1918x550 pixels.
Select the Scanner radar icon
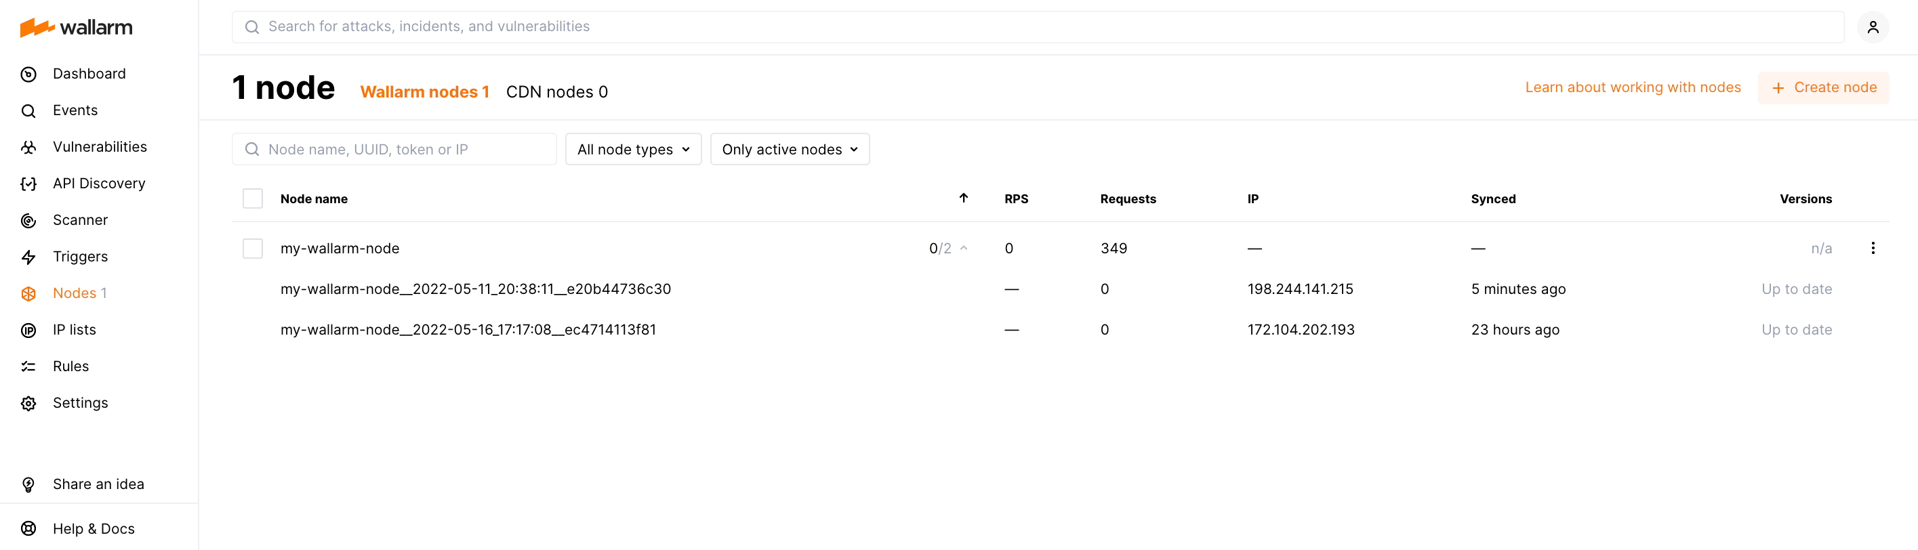(28, 220)
